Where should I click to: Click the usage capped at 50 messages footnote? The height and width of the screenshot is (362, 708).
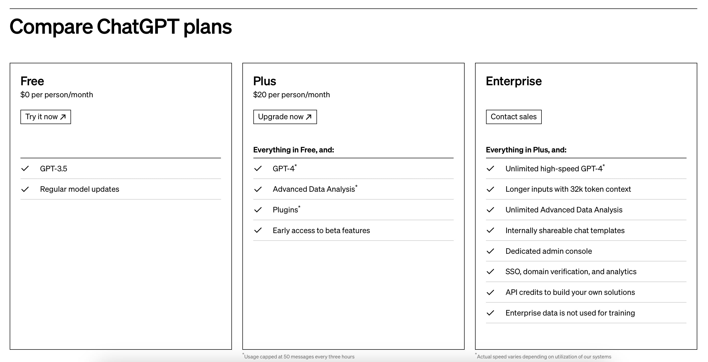point(299,356)
